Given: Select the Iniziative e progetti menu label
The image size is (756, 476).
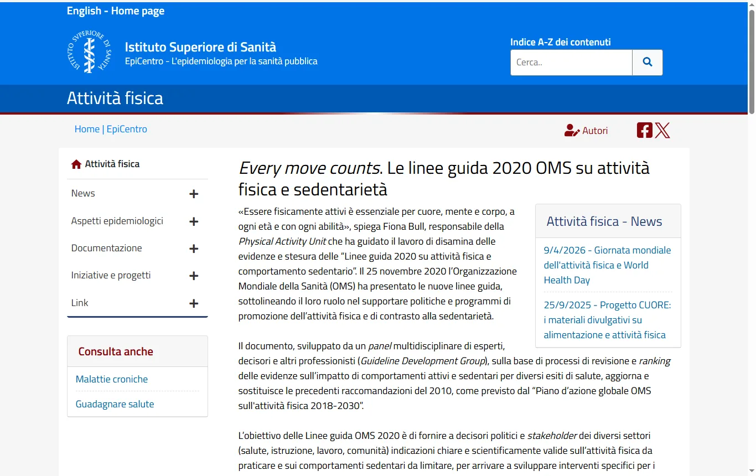Looking at the screenshot, I should (111, 275).
